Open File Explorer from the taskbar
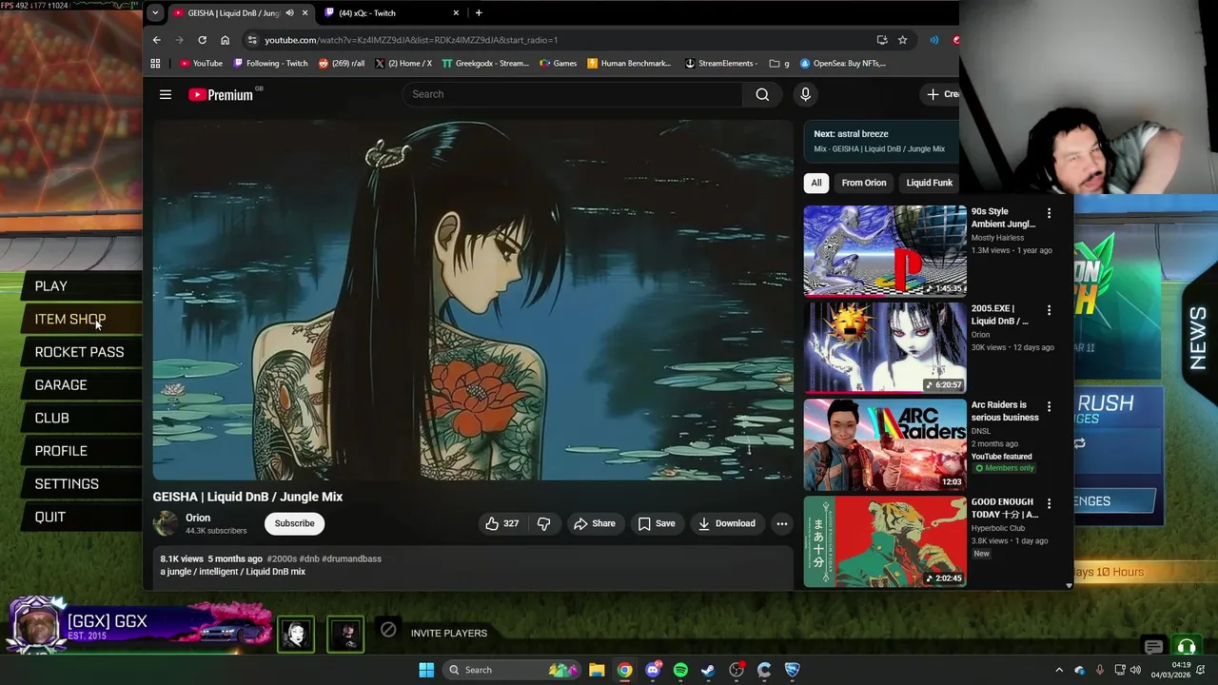The image size is (1218, 685). pyautogui.click(x=597, y=670)
